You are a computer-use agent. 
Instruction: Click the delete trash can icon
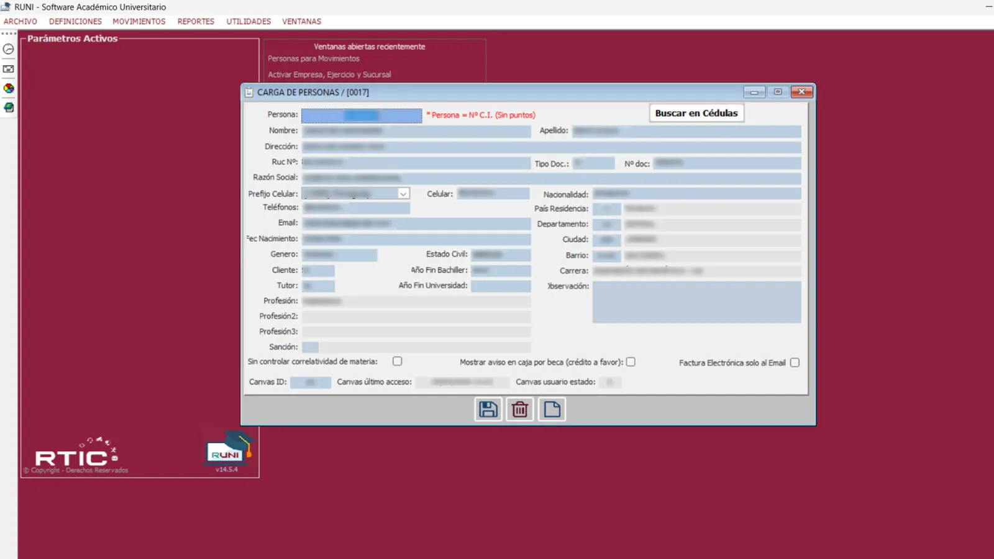pyautogui.click(x=520, y=409)
